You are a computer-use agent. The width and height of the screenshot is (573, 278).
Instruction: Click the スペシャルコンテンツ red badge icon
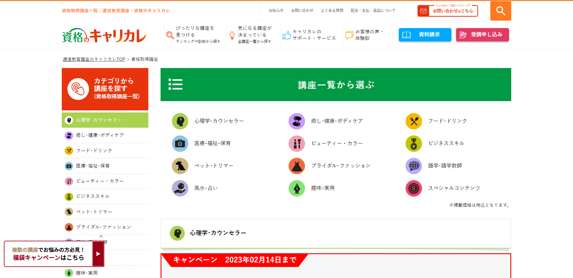click(x=414, y=188)
